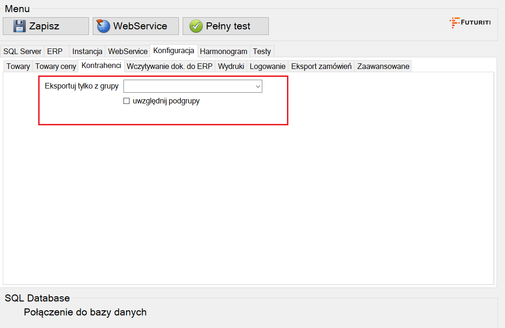
Task: Open the ERP tab
Action: pos(55,51)
